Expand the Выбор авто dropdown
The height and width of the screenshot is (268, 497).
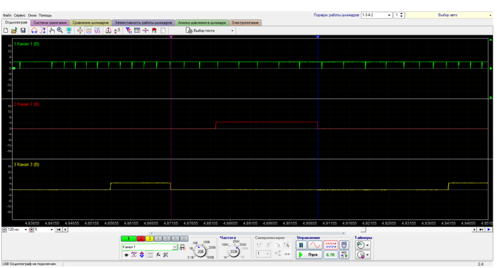490,15
